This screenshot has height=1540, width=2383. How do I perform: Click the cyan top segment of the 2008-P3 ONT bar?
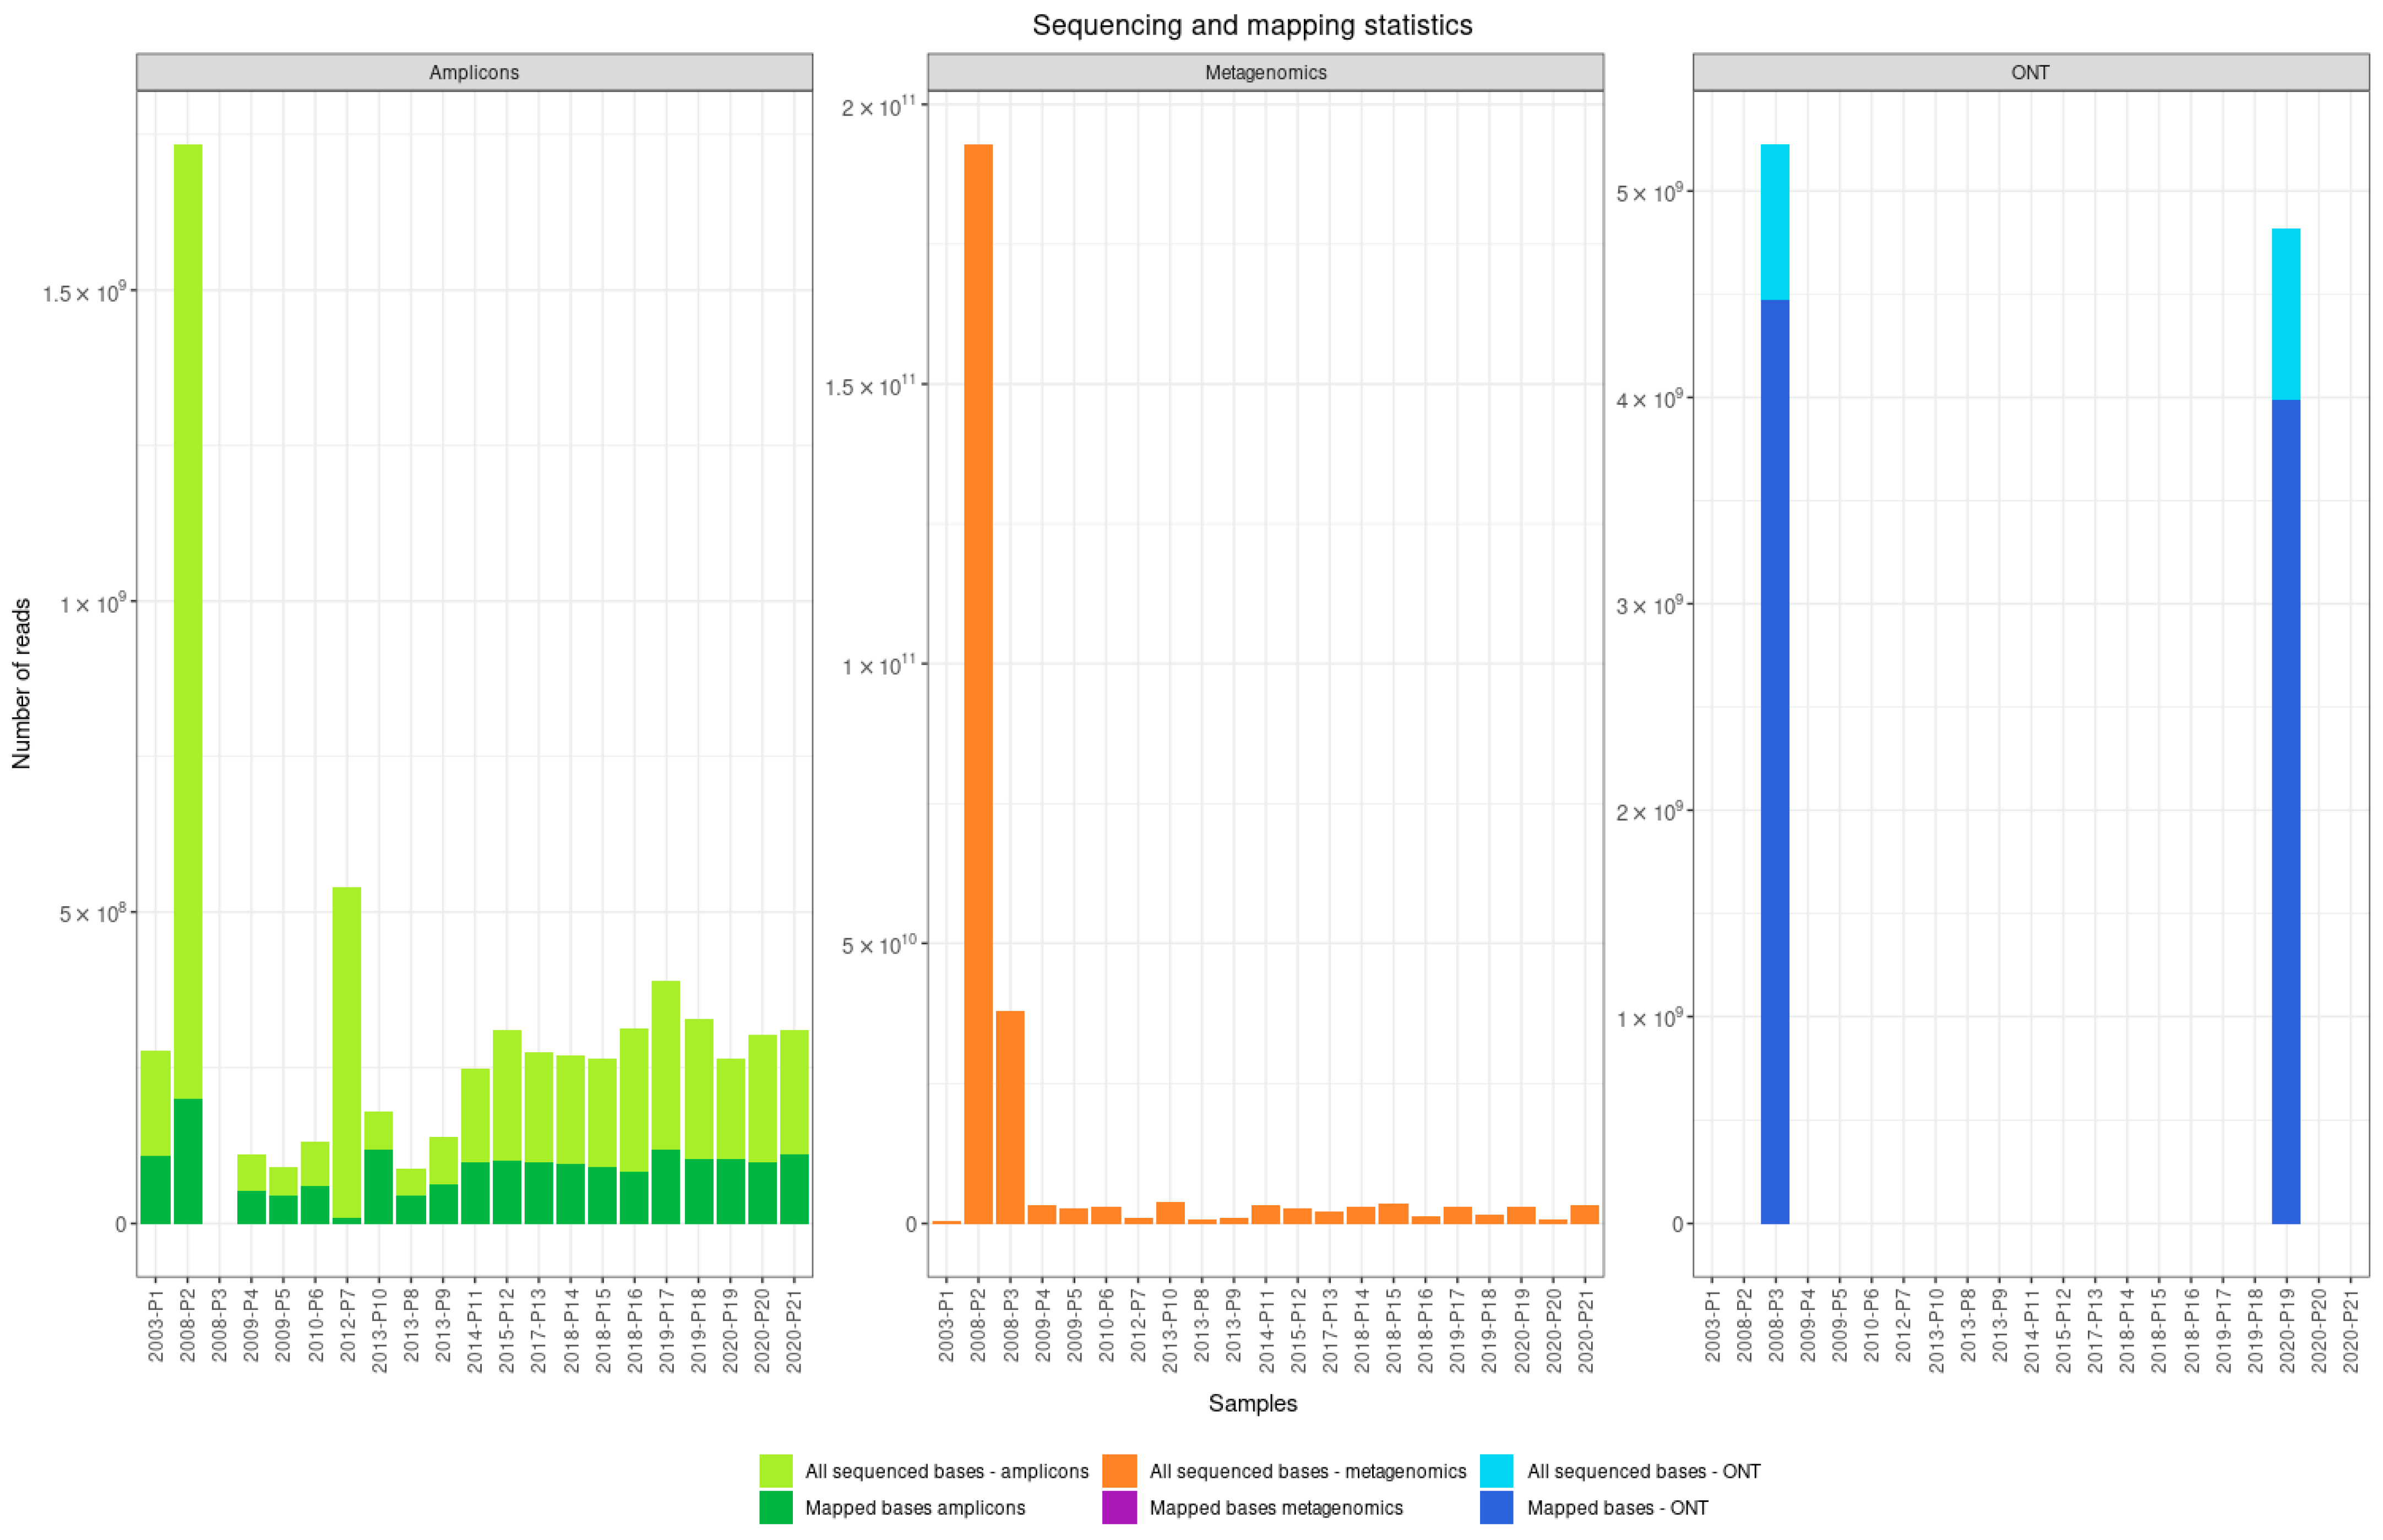(1775, 222)
